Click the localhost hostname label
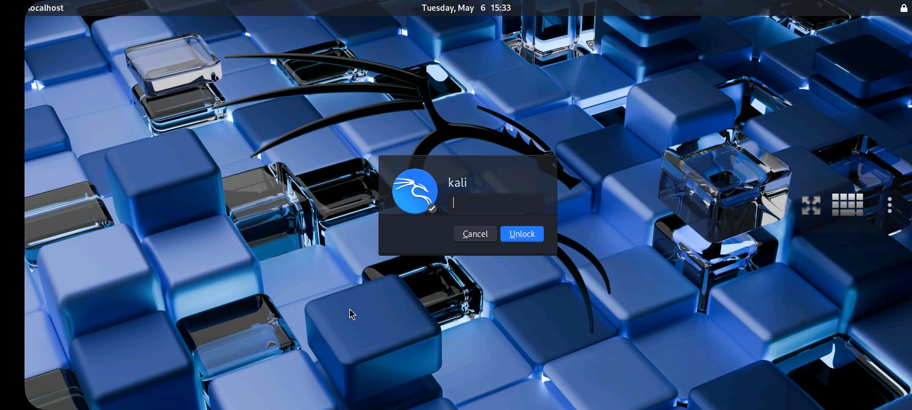 45,8
